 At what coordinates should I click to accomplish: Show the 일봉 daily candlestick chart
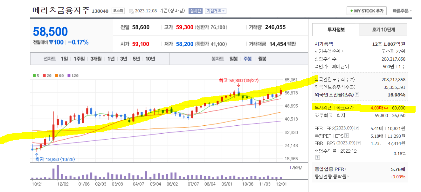[234, 59]
